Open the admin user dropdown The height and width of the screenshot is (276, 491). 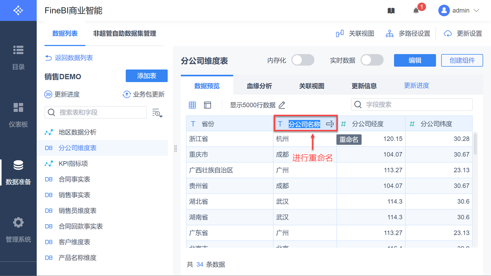point(459,11)
